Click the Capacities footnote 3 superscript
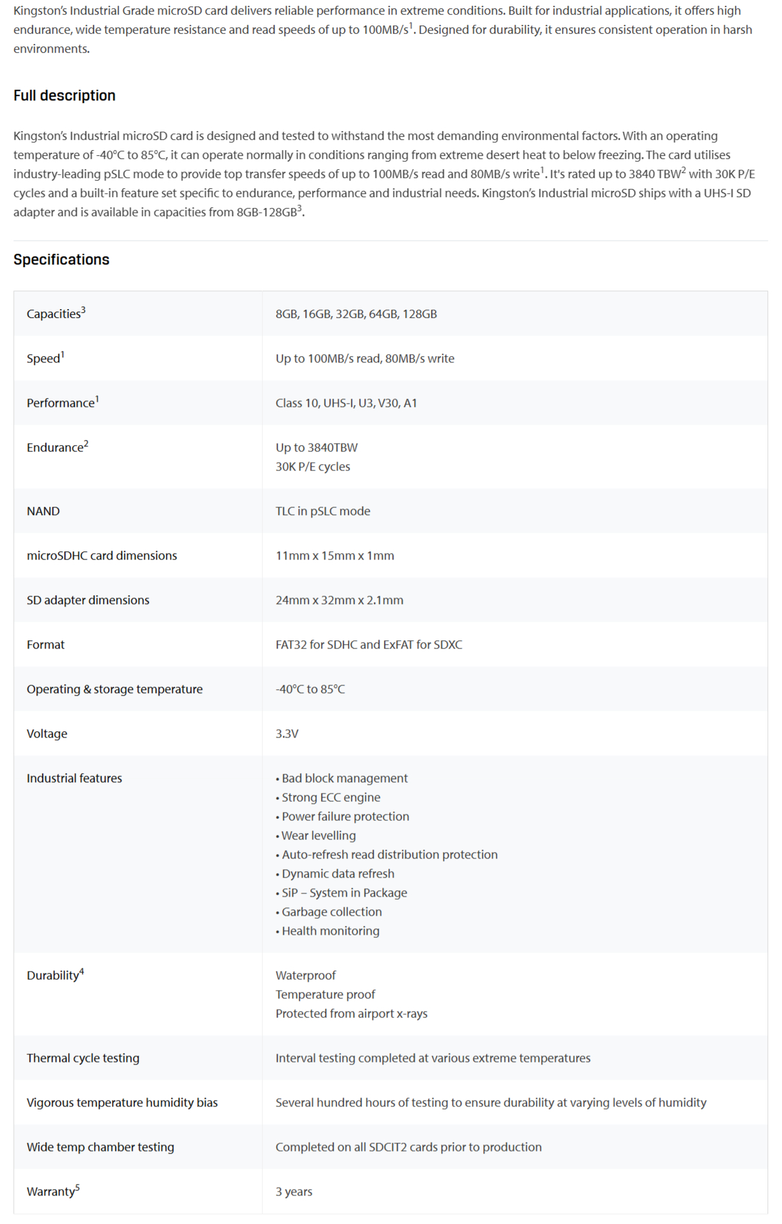 pos(83,310)
